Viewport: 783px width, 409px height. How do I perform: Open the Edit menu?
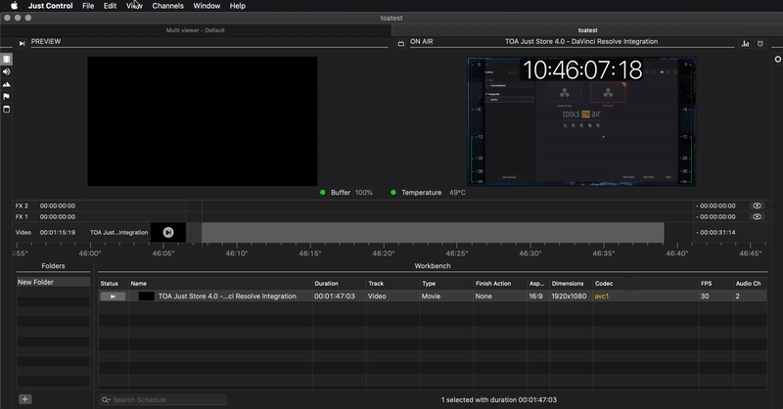point(110,6)
